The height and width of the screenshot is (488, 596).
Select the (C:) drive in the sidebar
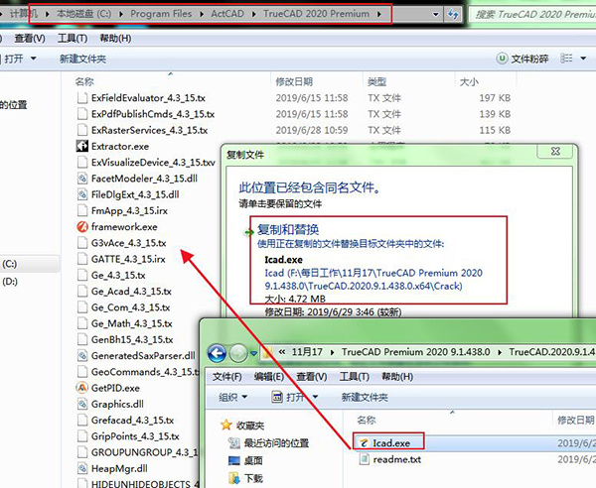coord(10,264)
